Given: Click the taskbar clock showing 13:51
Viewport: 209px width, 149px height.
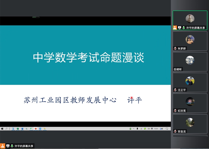Looking at the screenshot, I should pyautogui.click(x=156, y=129).
